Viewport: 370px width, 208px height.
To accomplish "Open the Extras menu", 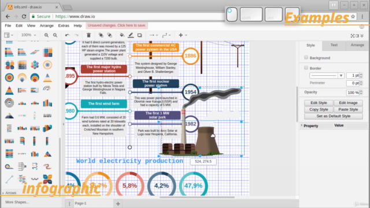I will pos(64,25).
